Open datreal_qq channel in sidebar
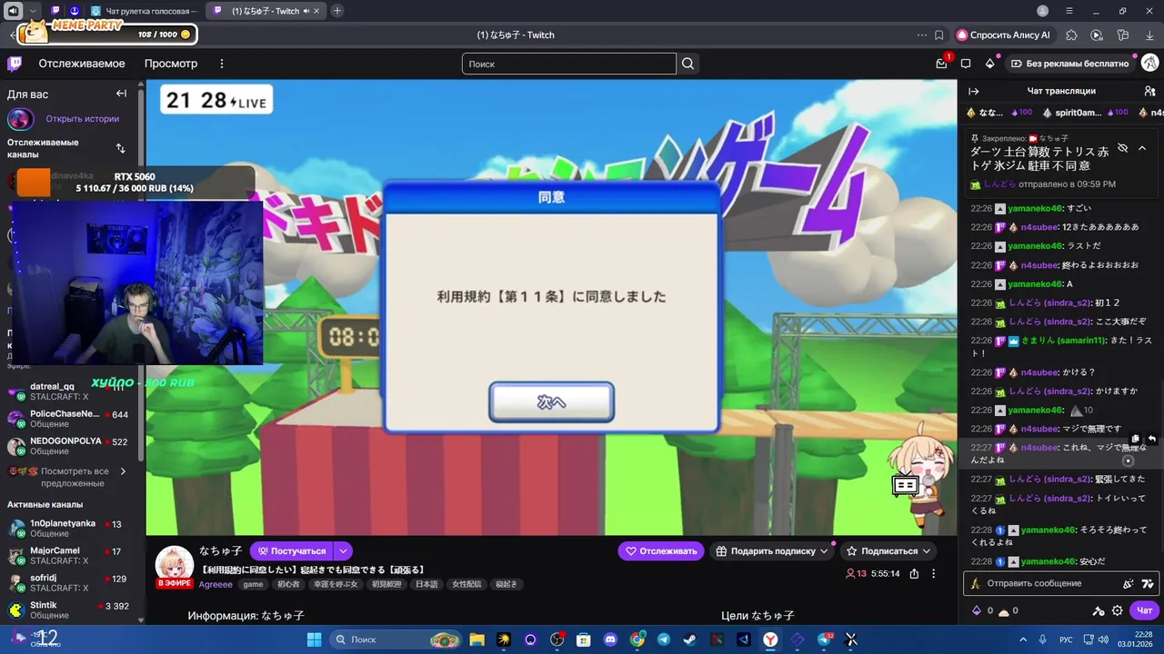 pyautogui.click(x=69, y=392)
